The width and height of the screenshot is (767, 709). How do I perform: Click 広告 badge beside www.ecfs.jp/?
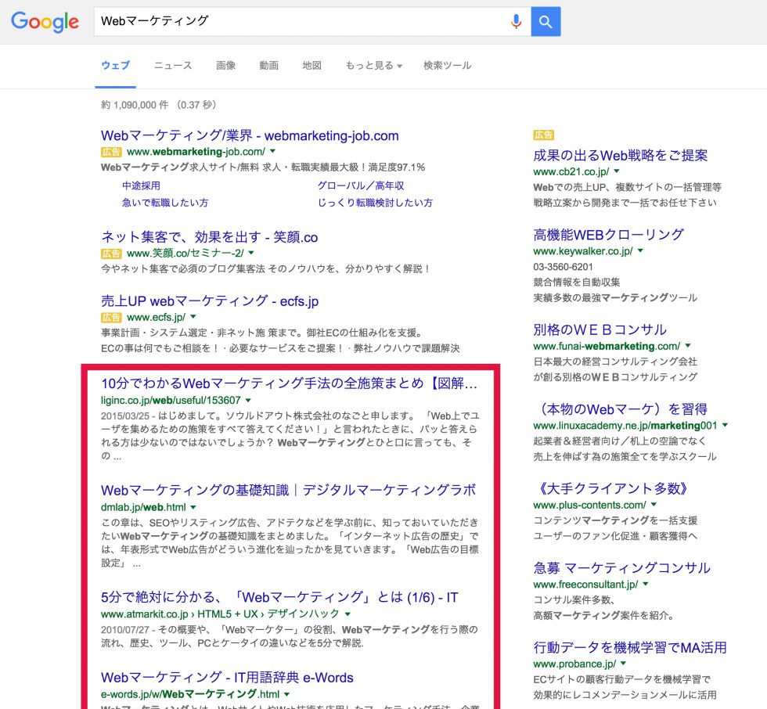tap(111, 318)
